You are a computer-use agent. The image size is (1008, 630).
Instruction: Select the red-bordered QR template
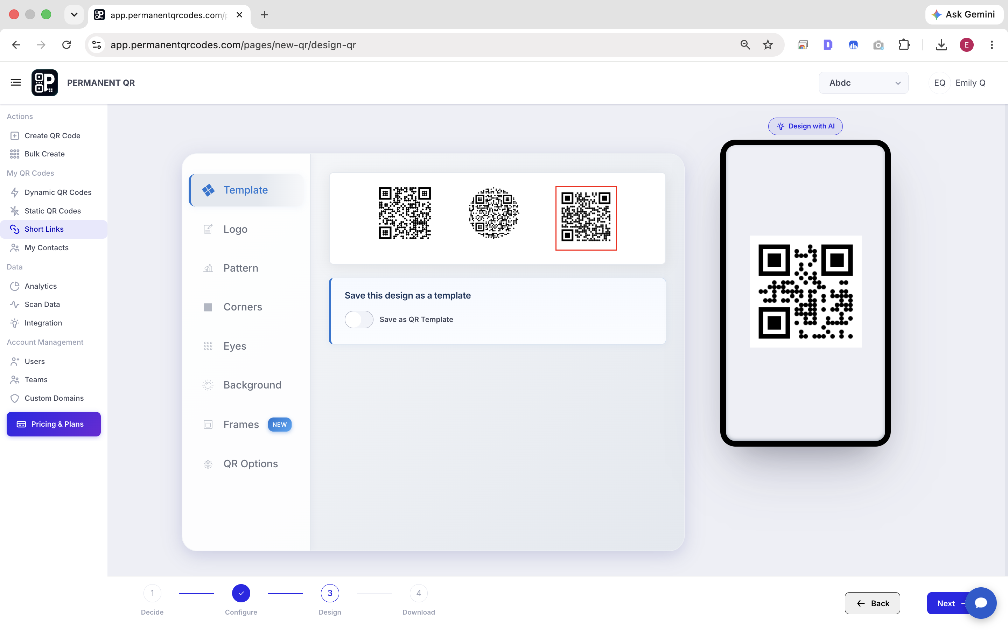(x=586, y=218)
